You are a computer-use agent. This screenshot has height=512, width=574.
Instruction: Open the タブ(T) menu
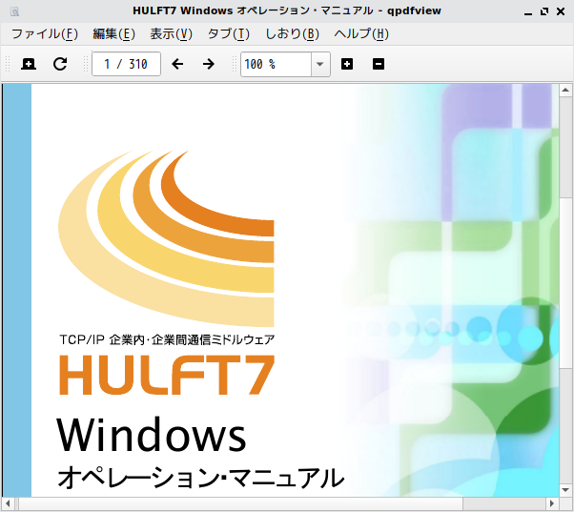click(x=229, y=34)
